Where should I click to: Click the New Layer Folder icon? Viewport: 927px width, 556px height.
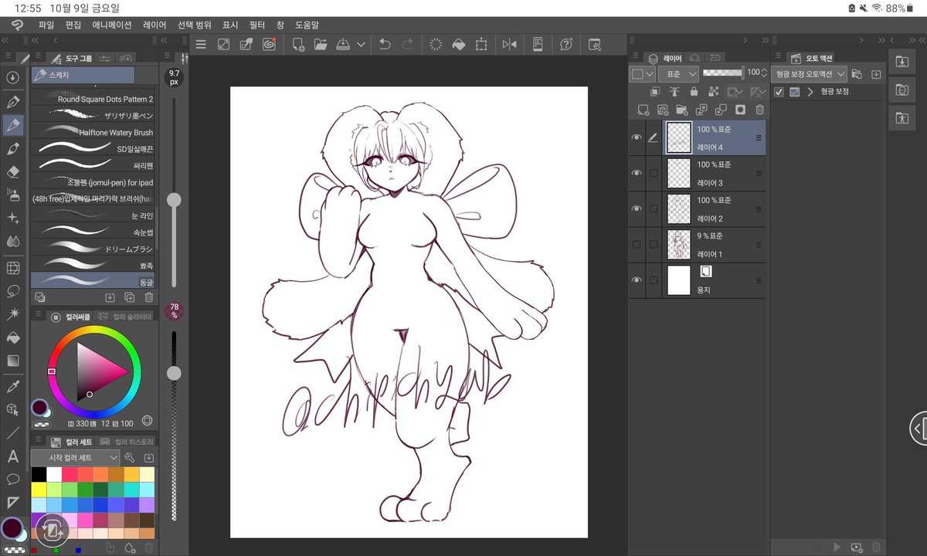pyautogui.click(x=681, y=110)
